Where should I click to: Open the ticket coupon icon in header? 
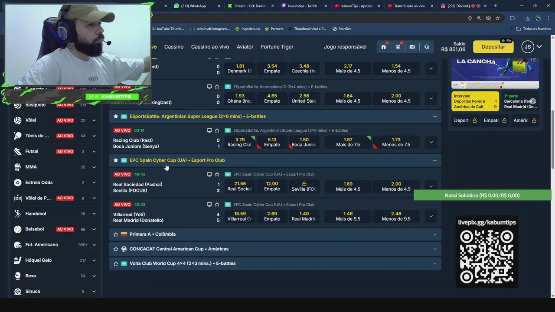pyautogui.click(x=412, y=47)
